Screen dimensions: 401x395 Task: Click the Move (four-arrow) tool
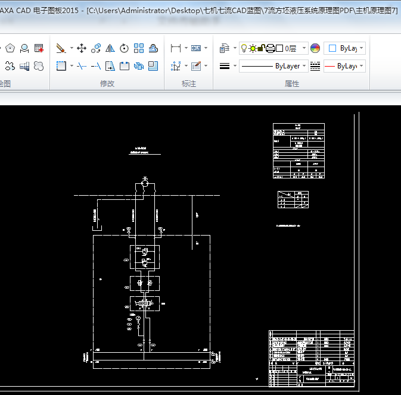[x=82, y=48]
